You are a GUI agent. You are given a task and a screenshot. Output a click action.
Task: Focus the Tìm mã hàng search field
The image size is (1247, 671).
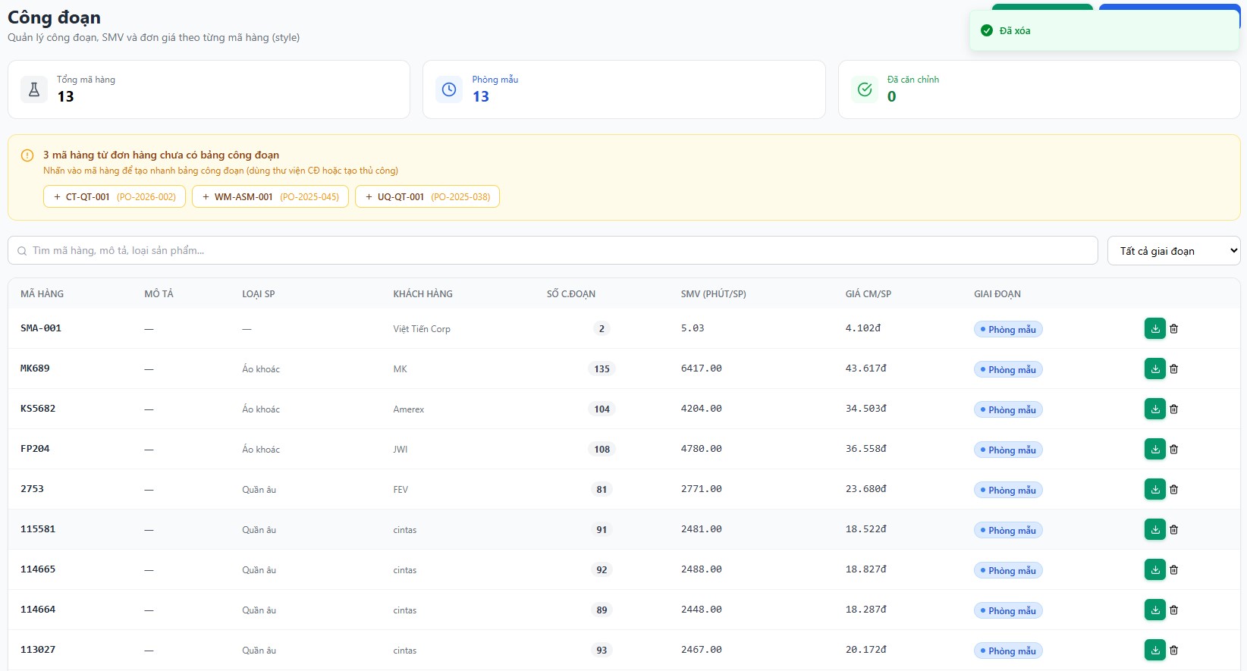click(553, 250)
